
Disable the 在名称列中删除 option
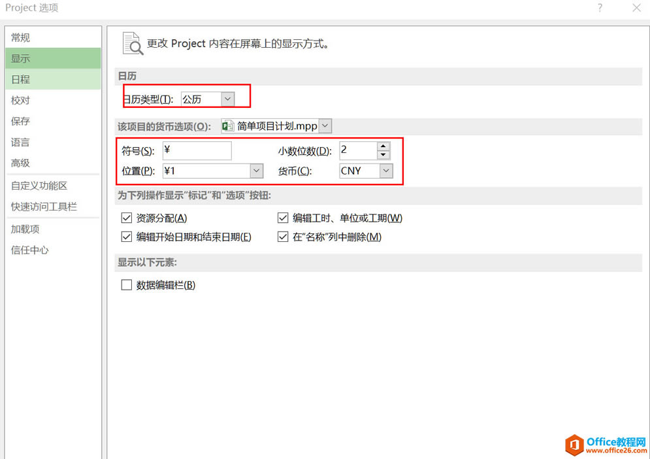283,237
